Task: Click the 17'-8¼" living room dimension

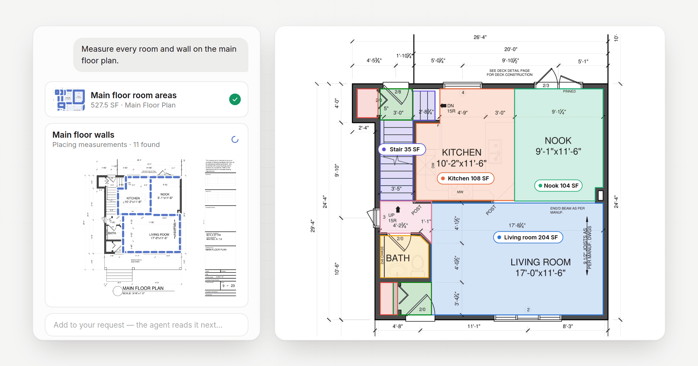Action: pos(517,225)
